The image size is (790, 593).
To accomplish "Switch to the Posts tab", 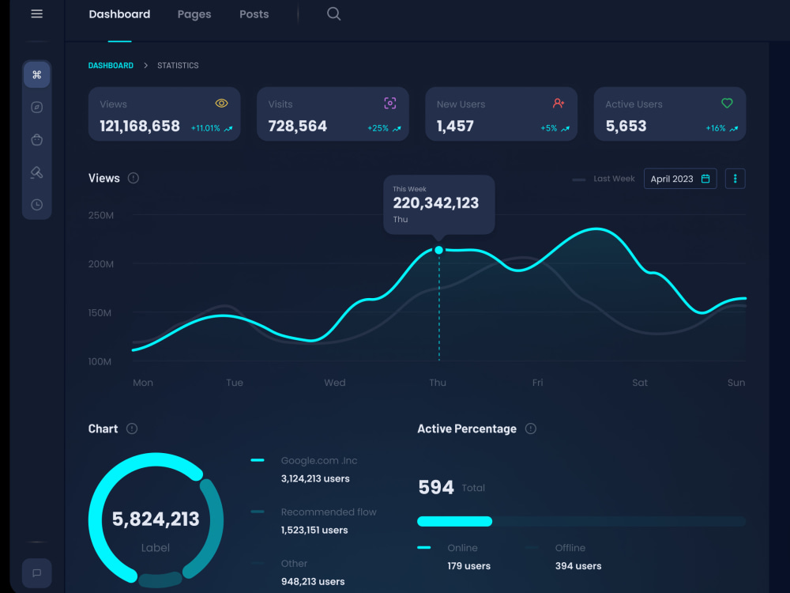I will coord(254,13).
